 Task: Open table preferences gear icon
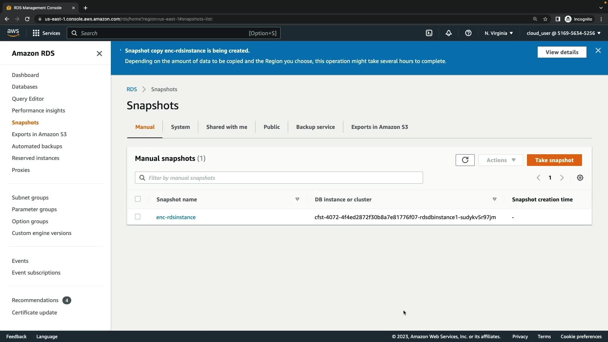[x=580, y=178]
